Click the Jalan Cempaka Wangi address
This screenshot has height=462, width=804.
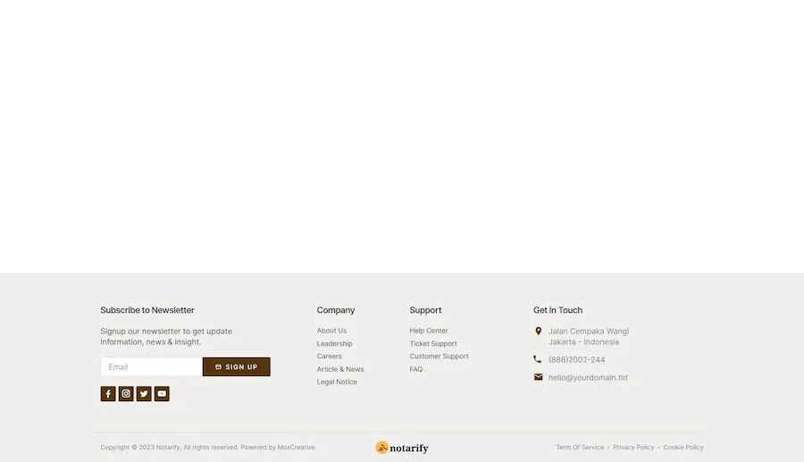pyautogui.click(x=589, y=336)
